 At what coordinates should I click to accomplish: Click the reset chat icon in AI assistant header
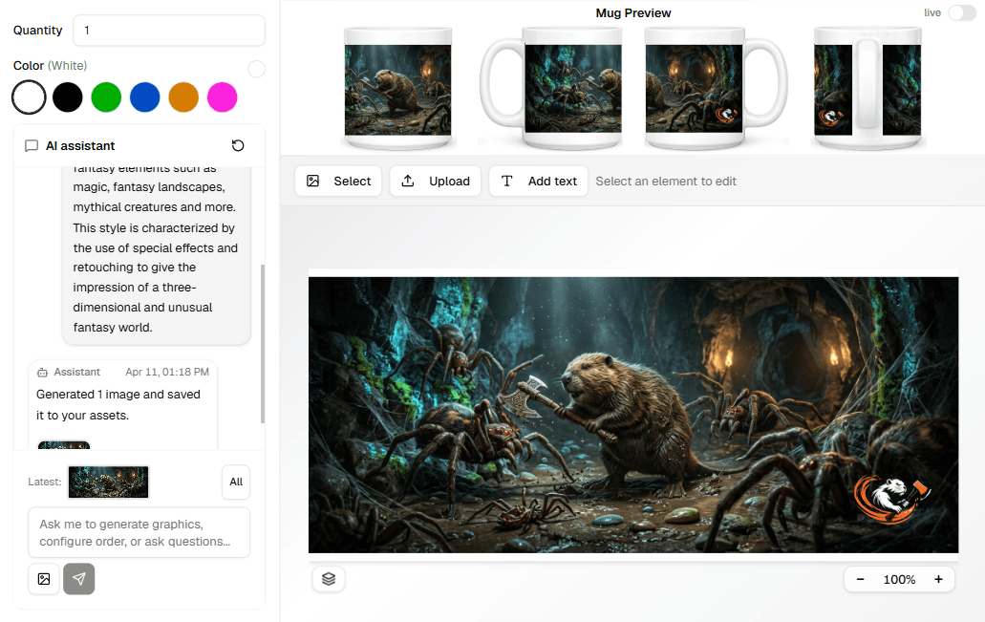pyautogui.click(x=238, y=146)
